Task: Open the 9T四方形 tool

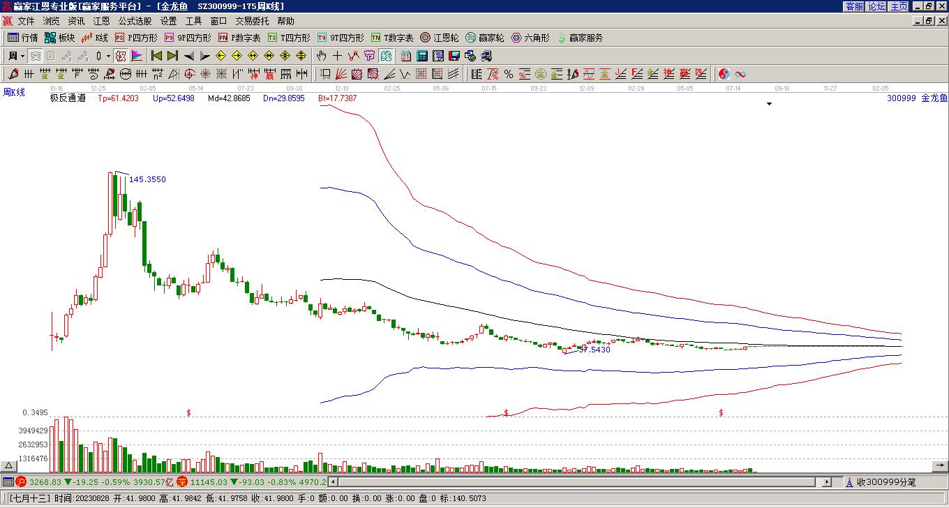Action: [341, 38]
